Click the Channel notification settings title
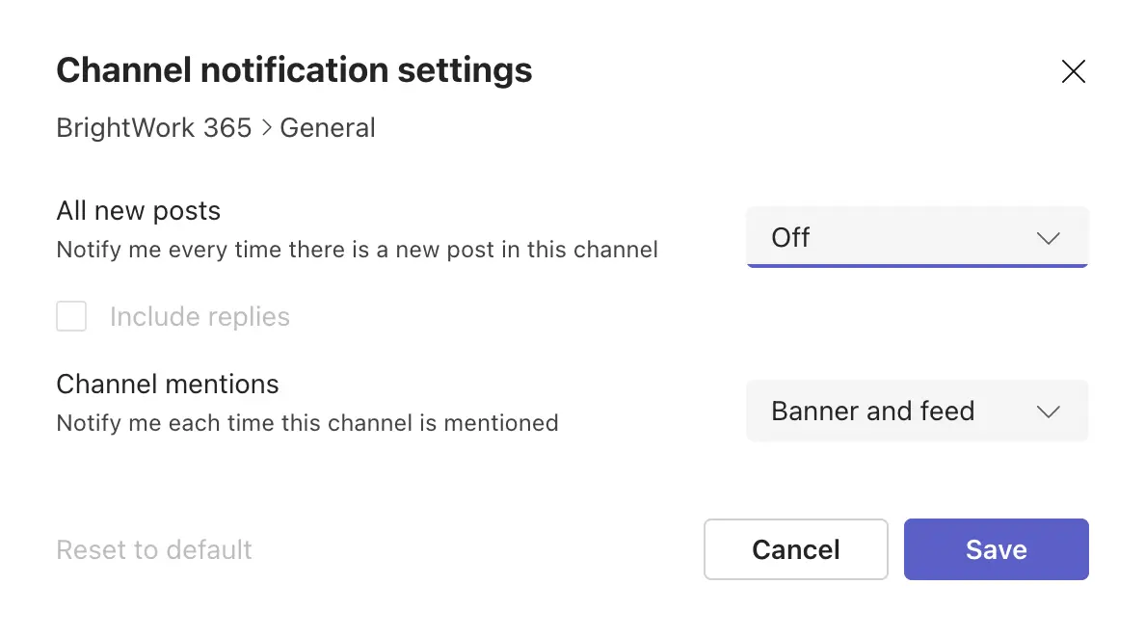 (x=294, y=70)
